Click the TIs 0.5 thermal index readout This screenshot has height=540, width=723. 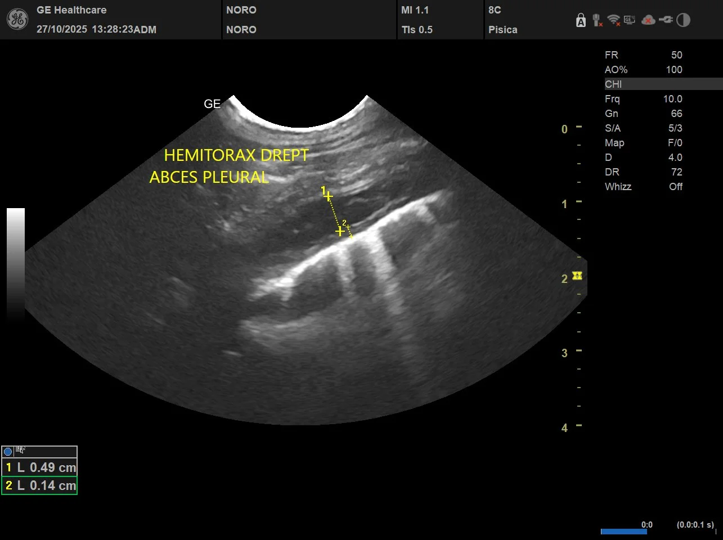pyautogui.click(x=417, y=30)
